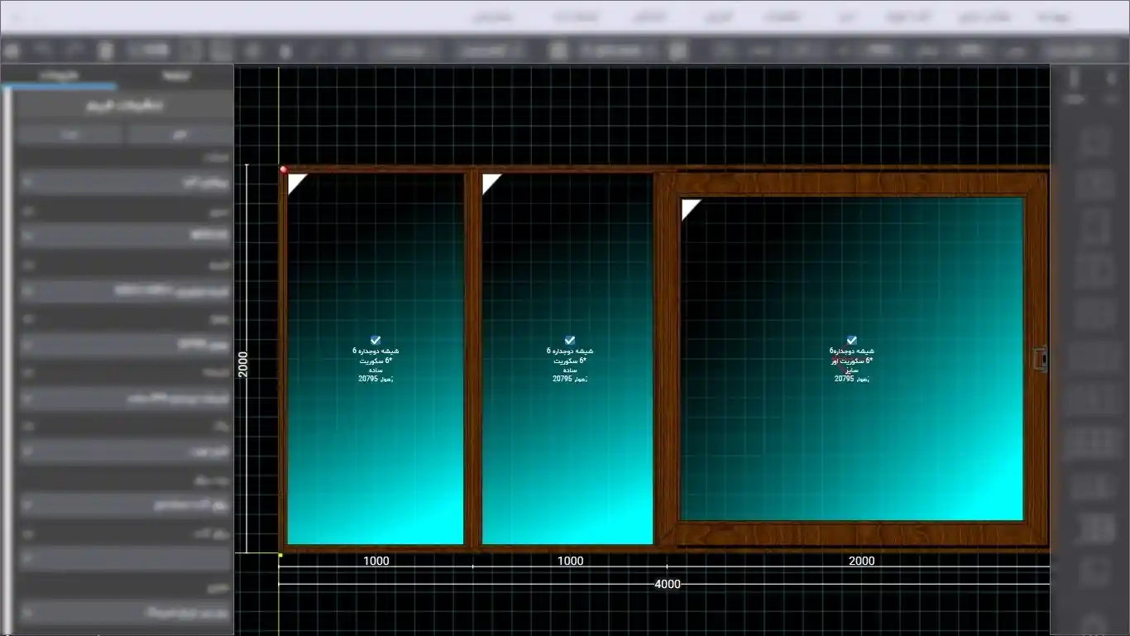Click the white corner triangle in the right sash
The image size is (1130, 636).
691,209
